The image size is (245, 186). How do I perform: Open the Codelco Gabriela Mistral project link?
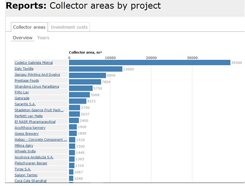(33, 63)
